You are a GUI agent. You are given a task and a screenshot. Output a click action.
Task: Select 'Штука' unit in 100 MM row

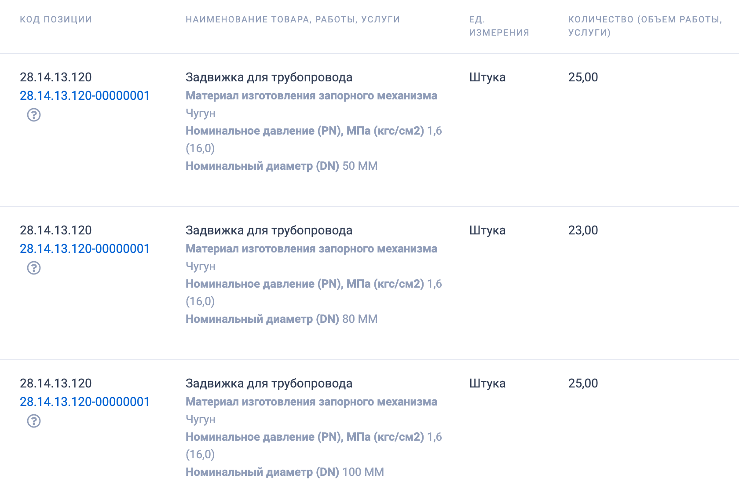[487, 383]
